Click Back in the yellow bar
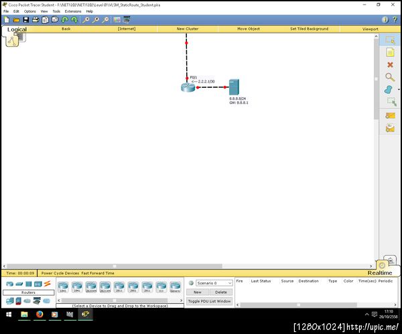The image size is (402, 334). click(66, 29)
